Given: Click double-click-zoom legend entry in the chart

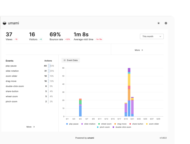Looking at the screenshot, I should point(121,127).
